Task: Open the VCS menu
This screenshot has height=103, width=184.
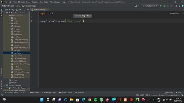Action: (x=51, y=2)
